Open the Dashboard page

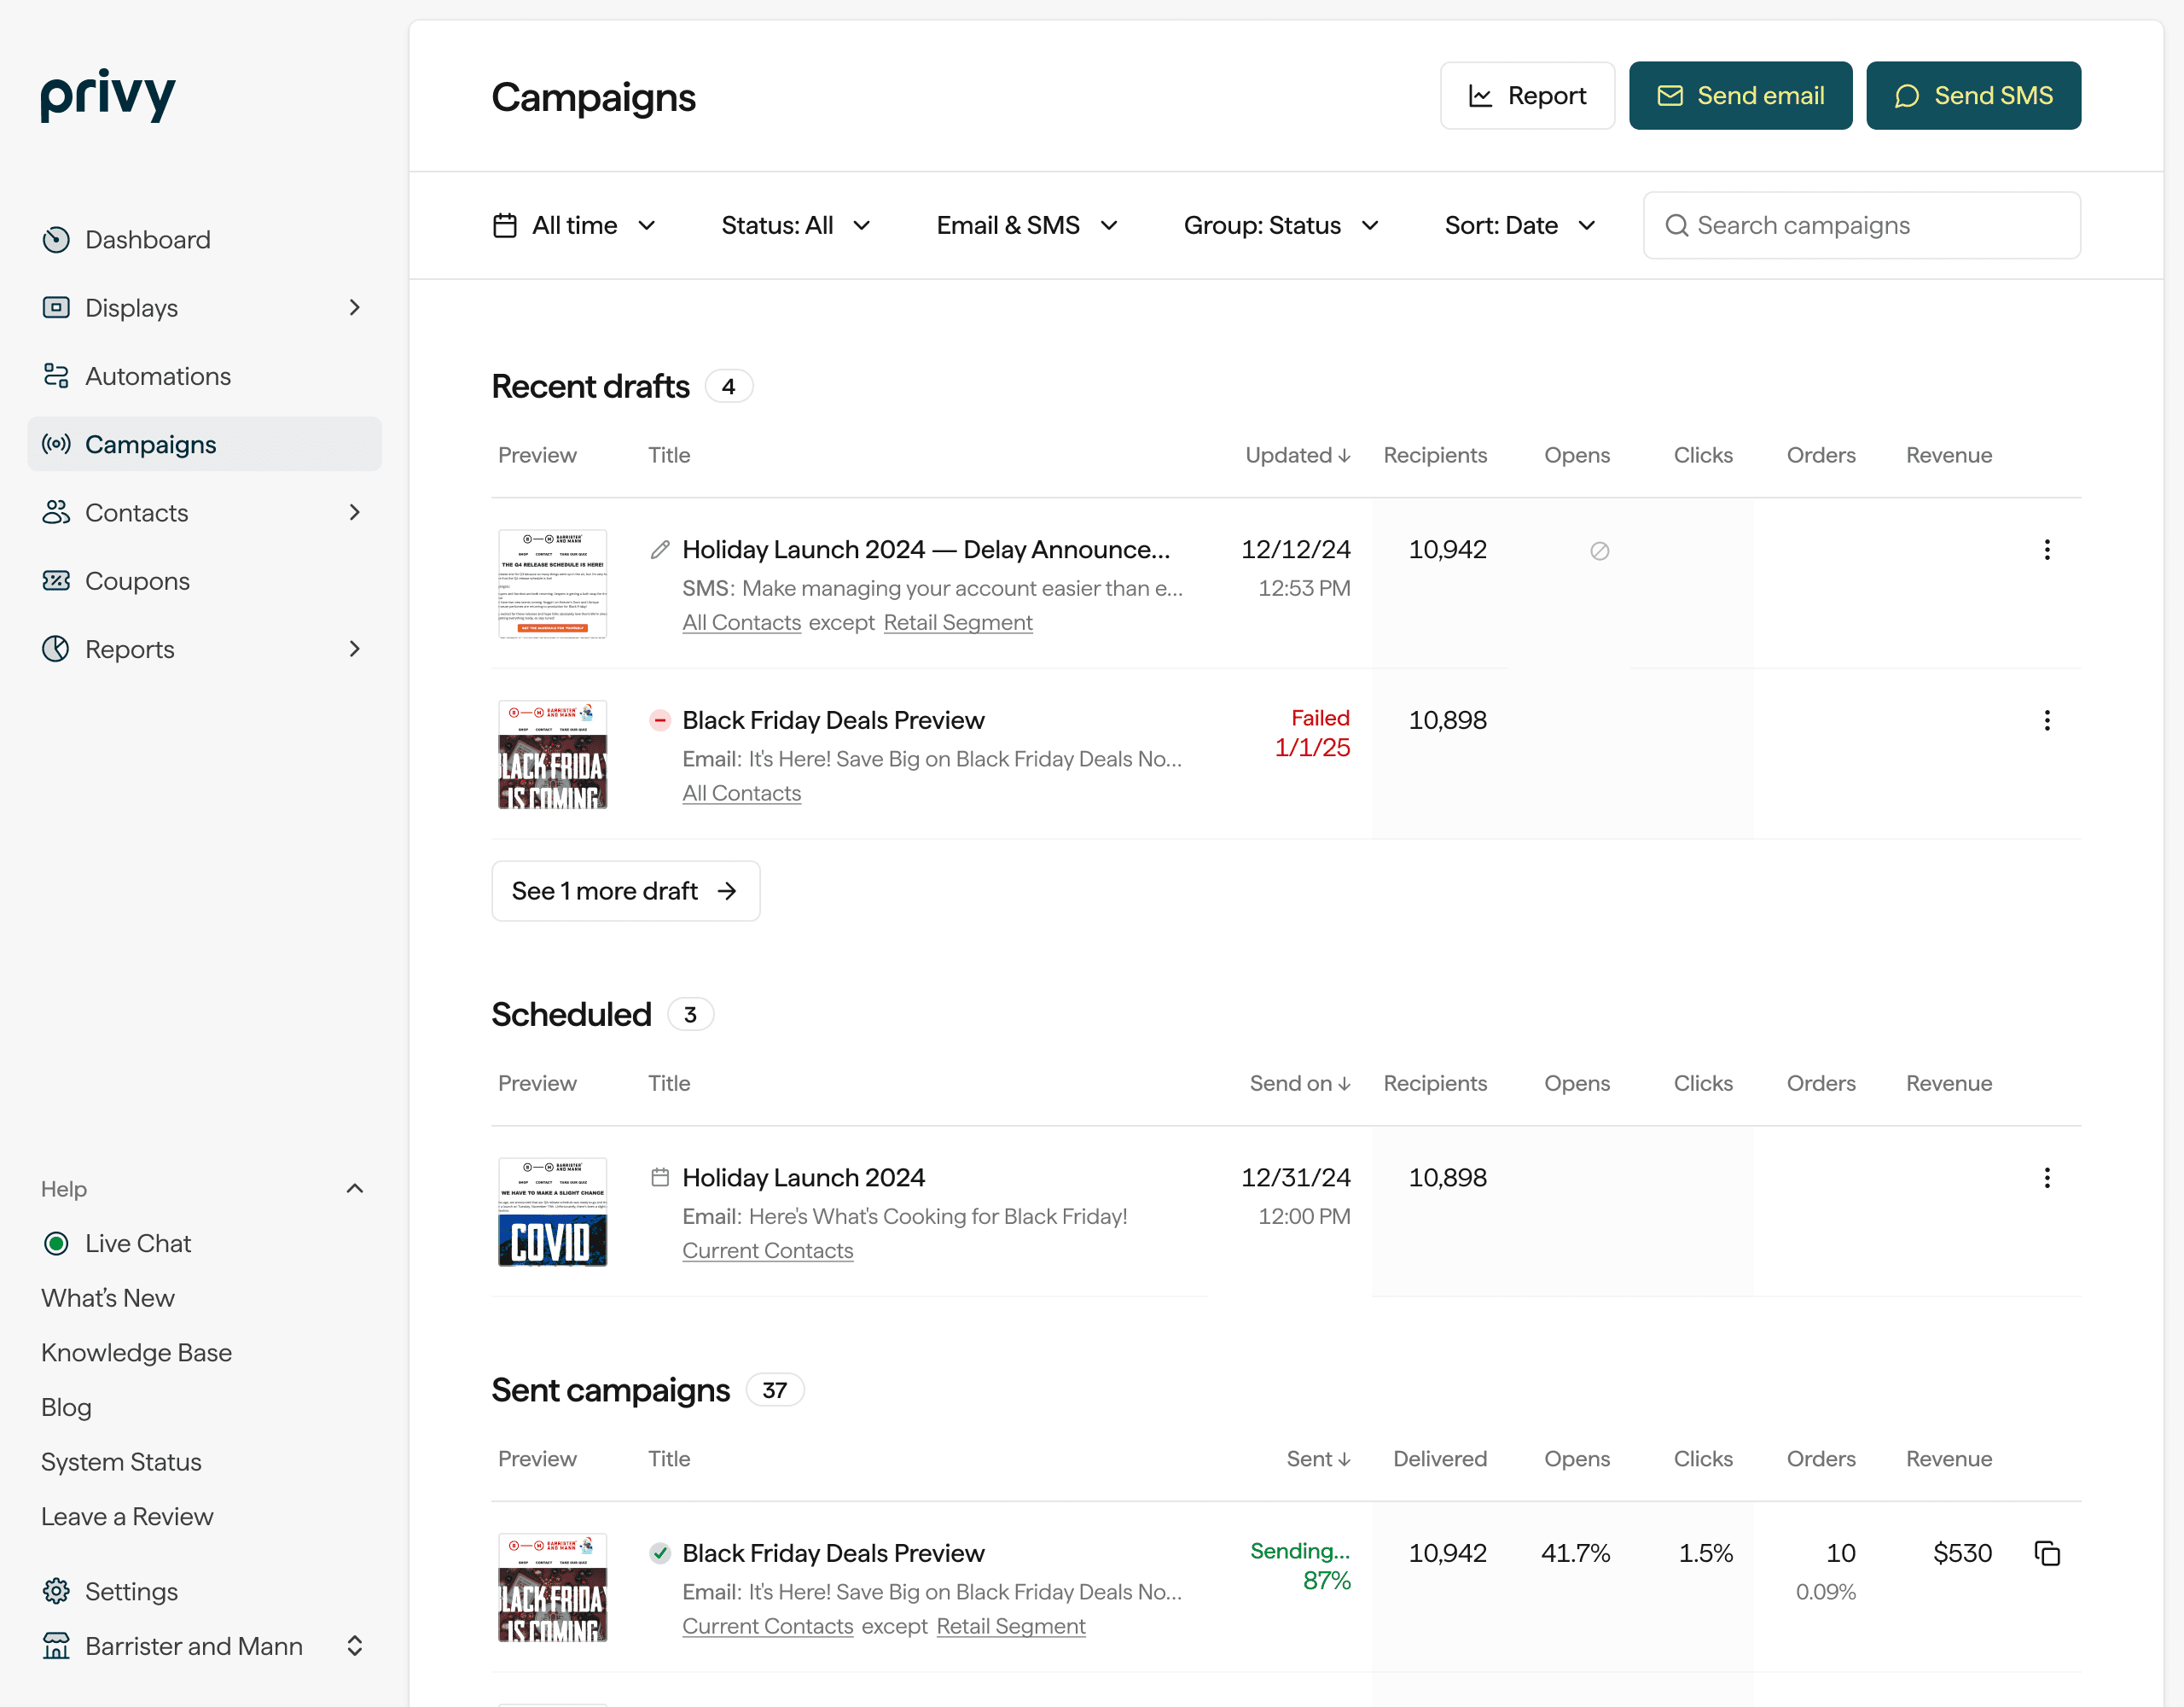tap(204, 239)
